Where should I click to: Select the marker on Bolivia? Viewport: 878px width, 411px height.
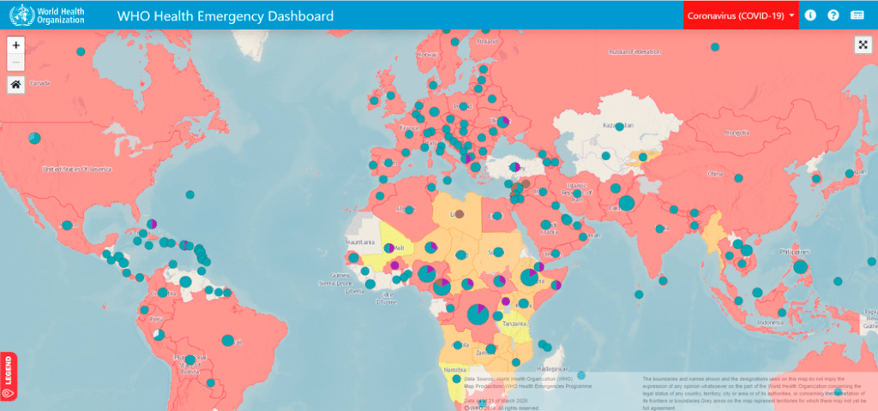point(189,360)
